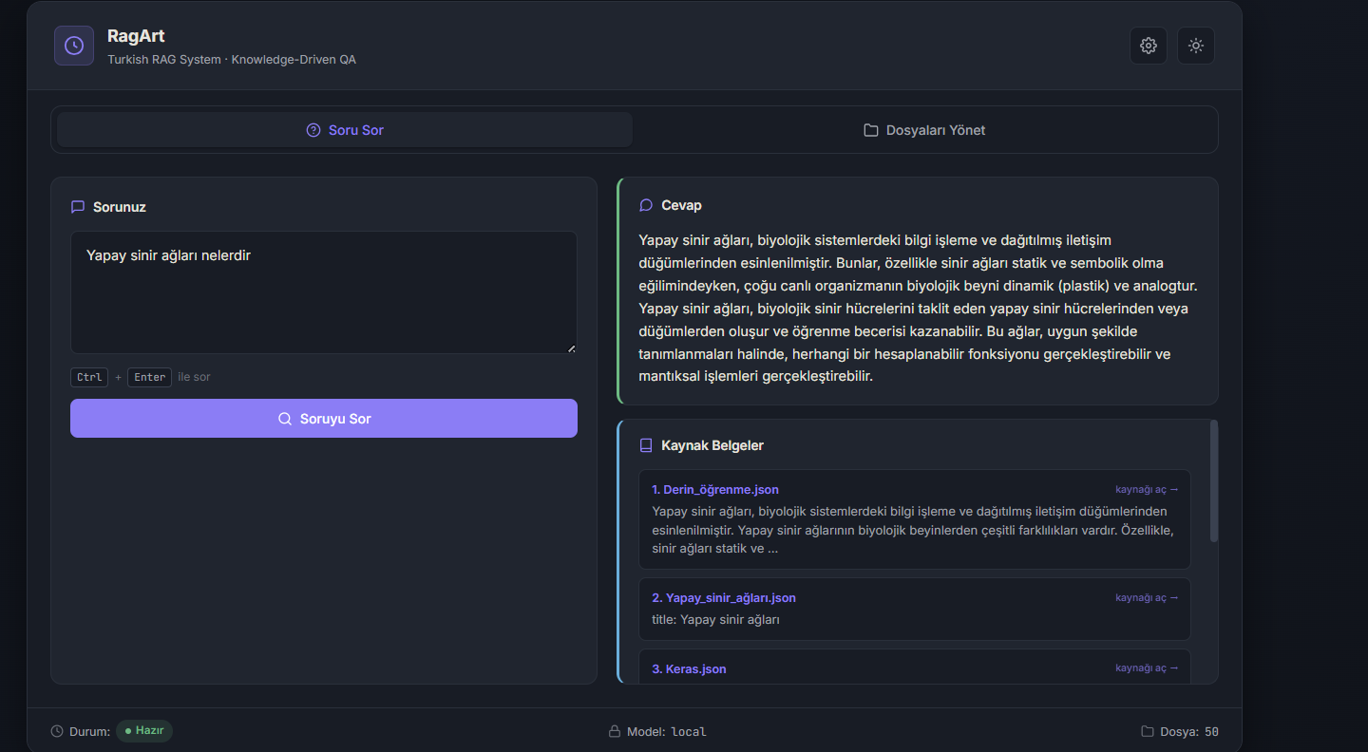
Task: Switch to the Dosyaları Yönet tab
Action: pos(924,130)
